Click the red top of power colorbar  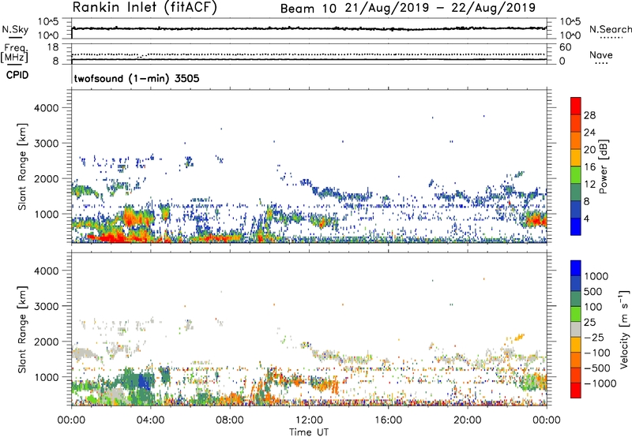[576, 106]
